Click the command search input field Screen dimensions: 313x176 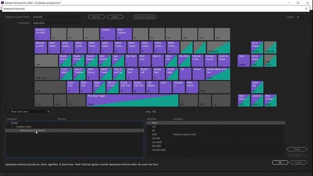click(28, 112)
